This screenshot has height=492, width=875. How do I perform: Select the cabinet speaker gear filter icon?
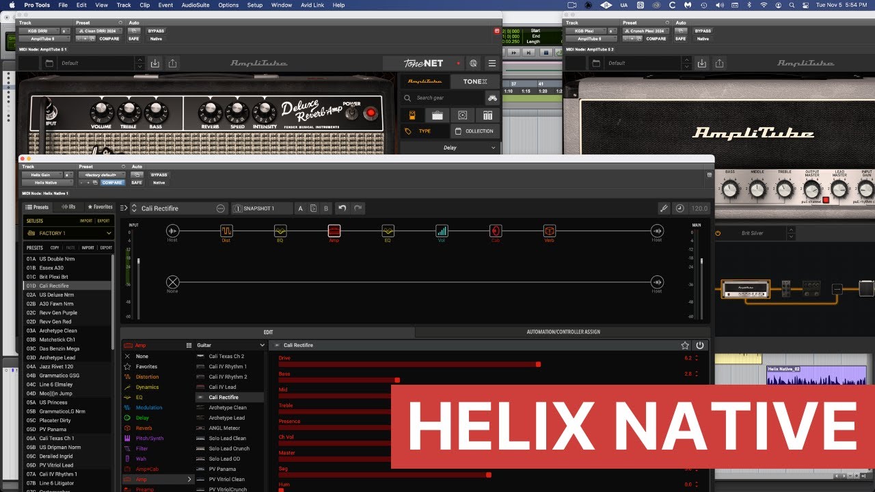463,115
